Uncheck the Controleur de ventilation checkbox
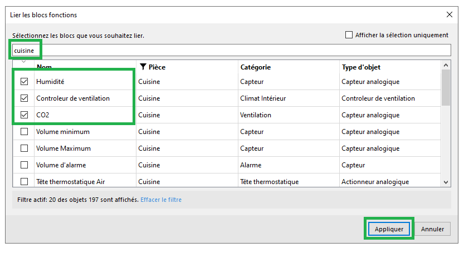The height and width of the screenshot is (253, 464). click(x=24, y=98)
